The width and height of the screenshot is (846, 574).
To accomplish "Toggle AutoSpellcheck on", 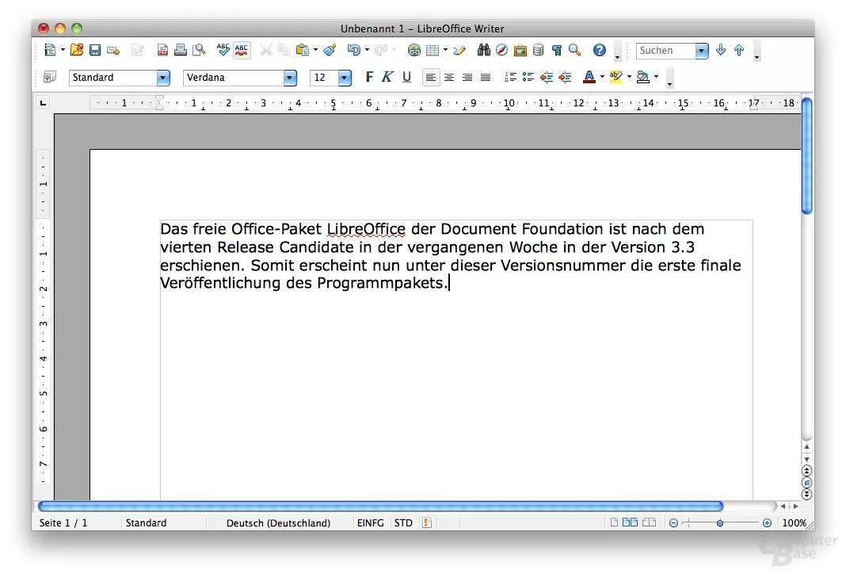I will coord(242,49).
